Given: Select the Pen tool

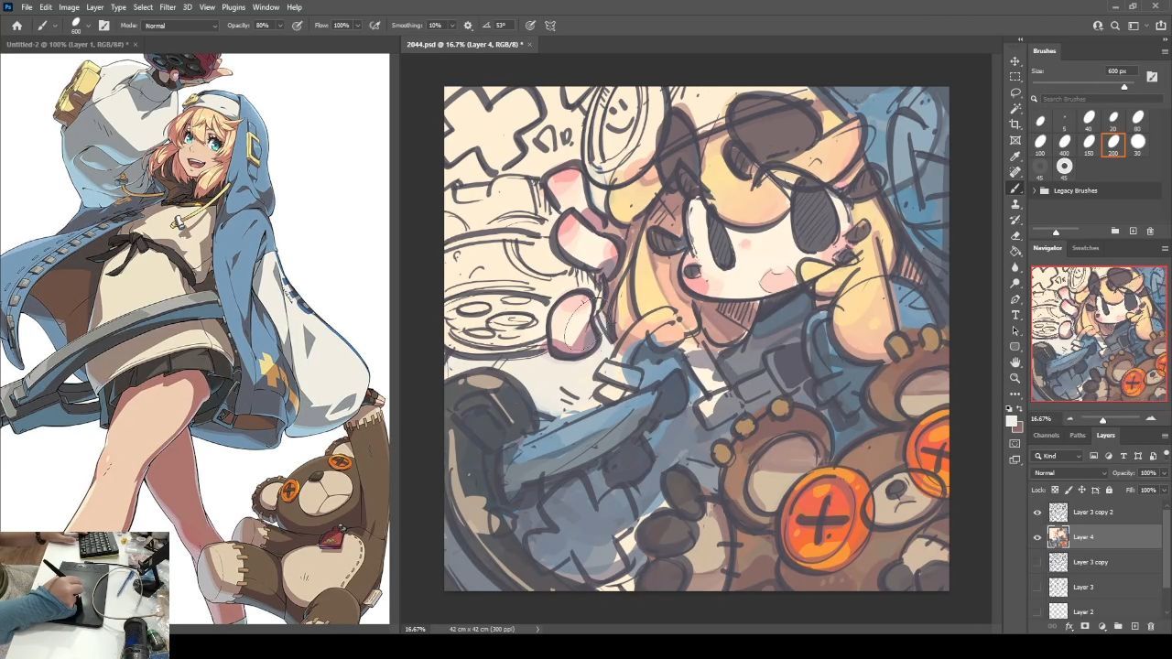Looking at the screenshot, I should point(1015,299).
